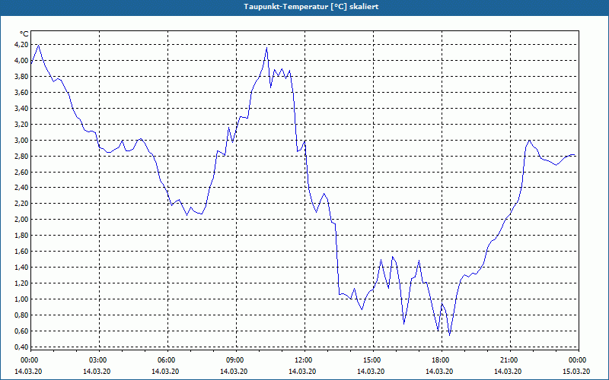This screenshot has width=609, height=380.
Task: Select the '1,20' y-axis label
Action: (x=21, y=283)
